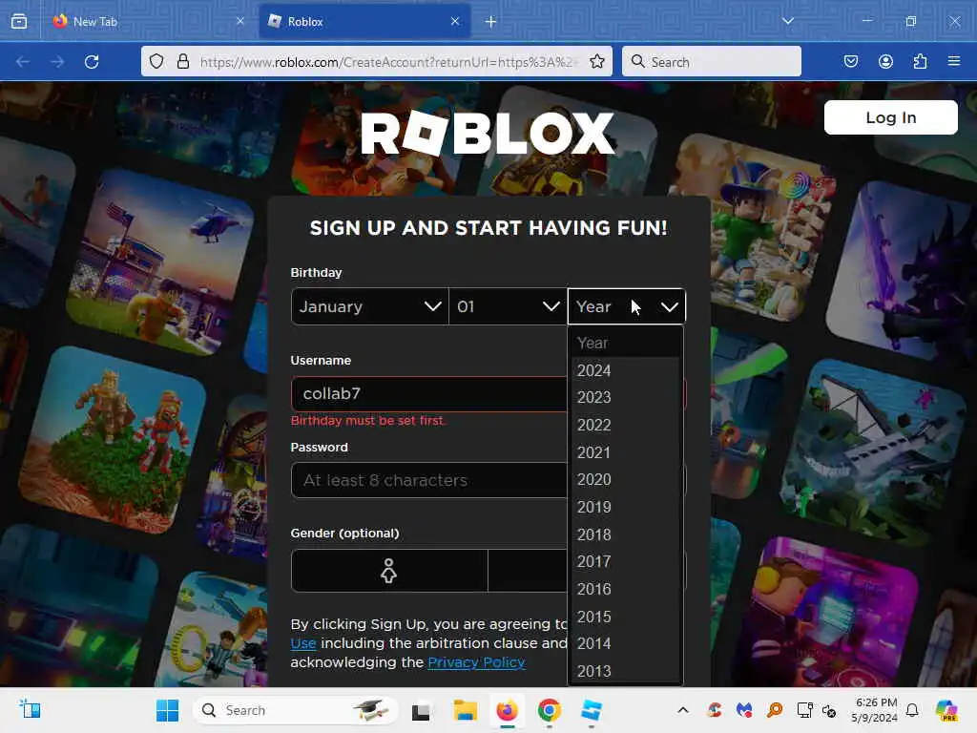Viewport: 977px width, 733px height.
Task: Click the roblox.com URL address field
Action: (387, 62)
